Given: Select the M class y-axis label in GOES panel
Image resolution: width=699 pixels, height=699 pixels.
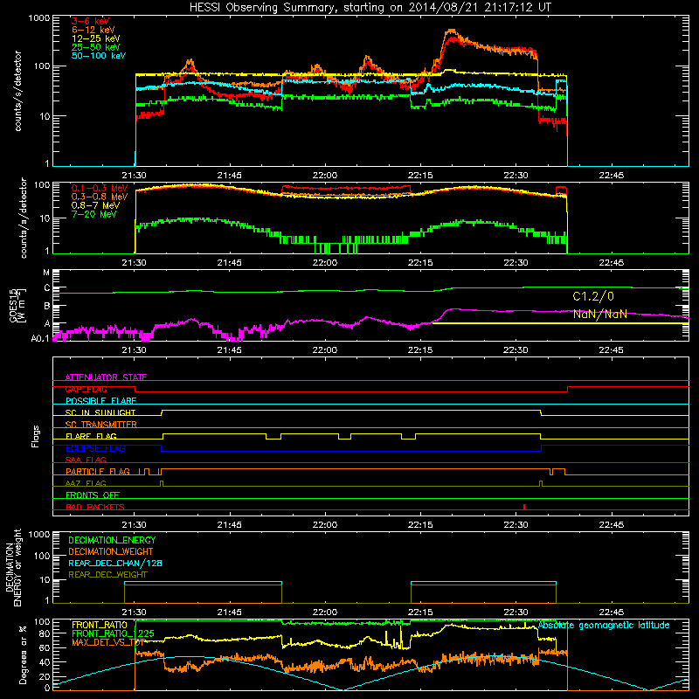Looking at the screenshot, I should [x=46, y=273].
